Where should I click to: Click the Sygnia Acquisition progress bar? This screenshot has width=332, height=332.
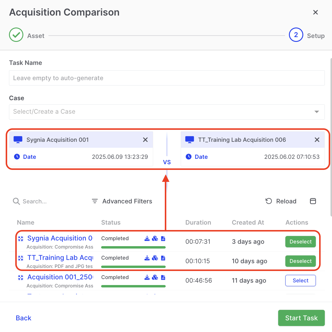(133, 247)
